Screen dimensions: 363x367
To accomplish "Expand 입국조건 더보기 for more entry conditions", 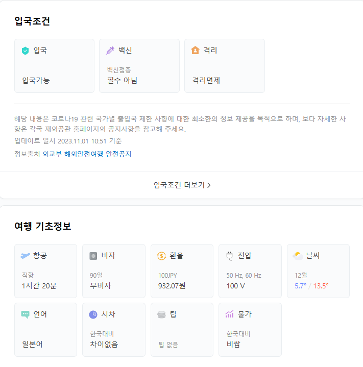I will tap(182, 185).
